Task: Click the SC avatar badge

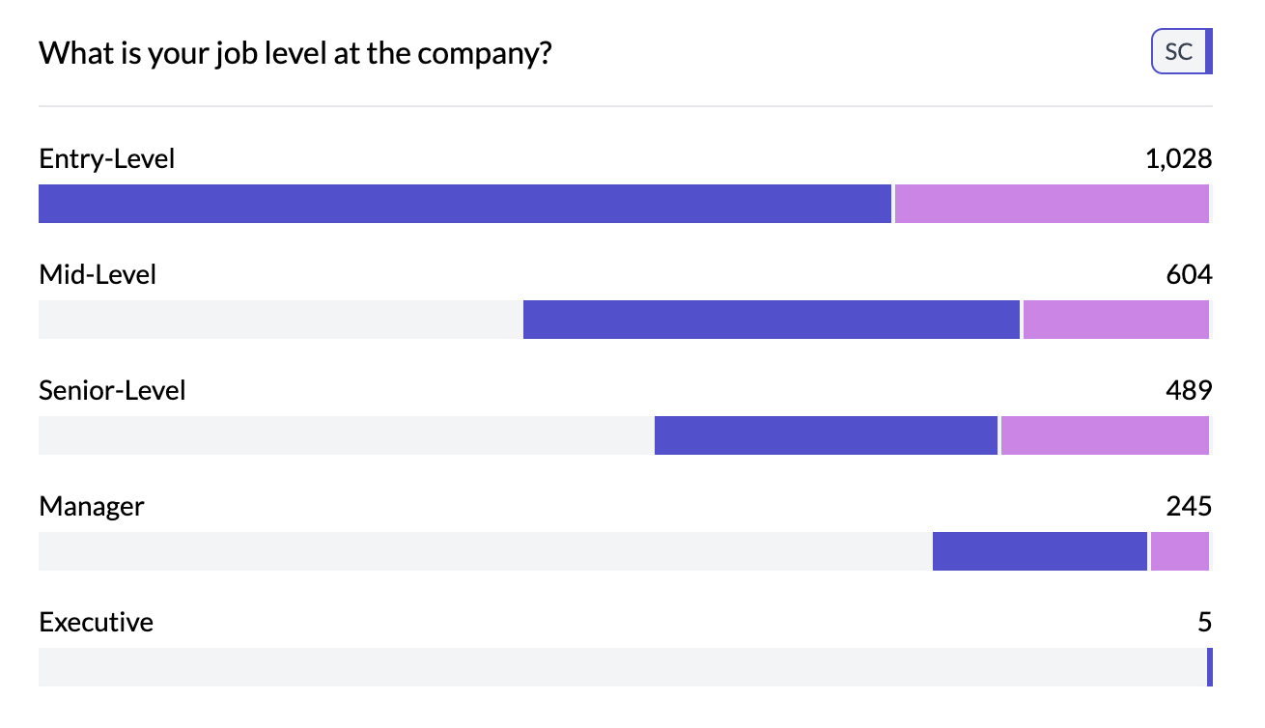Action: pyautogui.click(x=1180, y=52)
